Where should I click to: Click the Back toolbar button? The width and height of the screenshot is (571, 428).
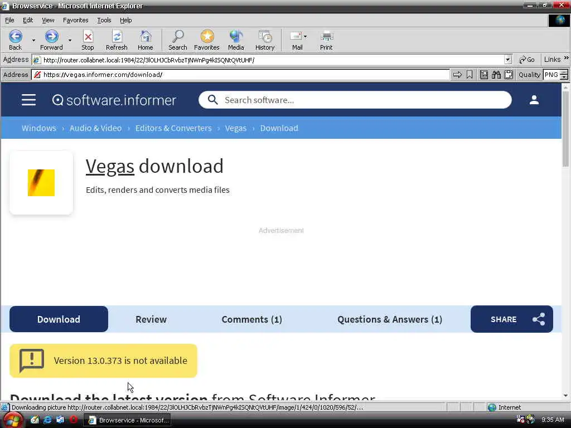pos(15,40)
